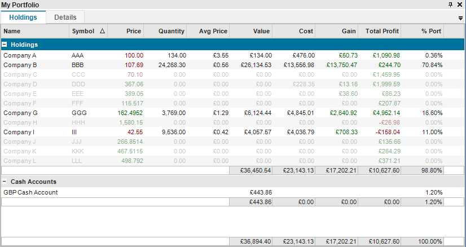The width and height of the screenshot is (466, 247).
Task: Collapse the Cash Accounts group
Action: tap(5, 182)
